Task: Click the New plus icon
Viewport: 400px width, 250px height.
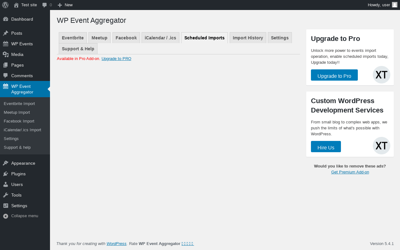Action: click(60, 5)
